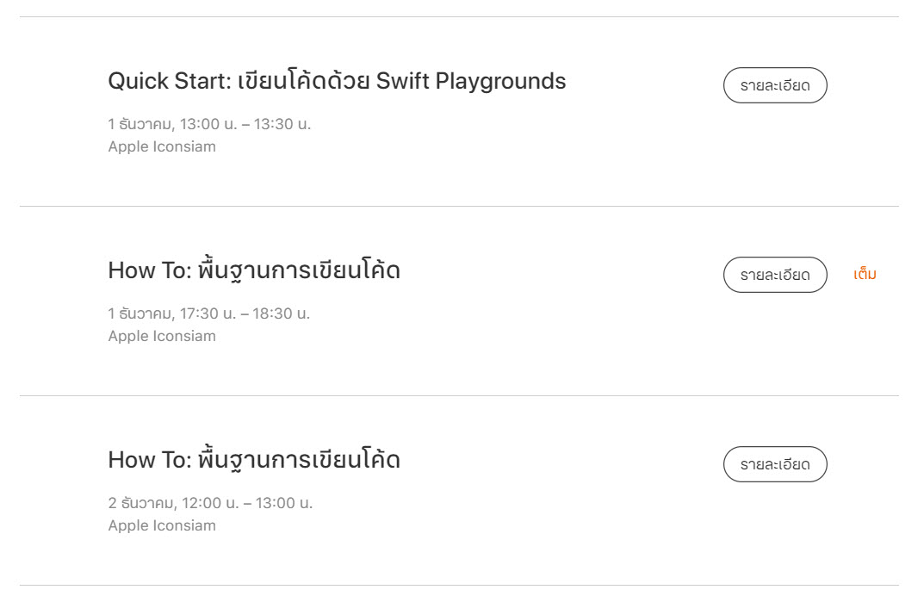Click Apple Iconsiam under the 17:30 session
Viewport: 924px width, 596px height.
pyautogui.click(x=162, y=336)
